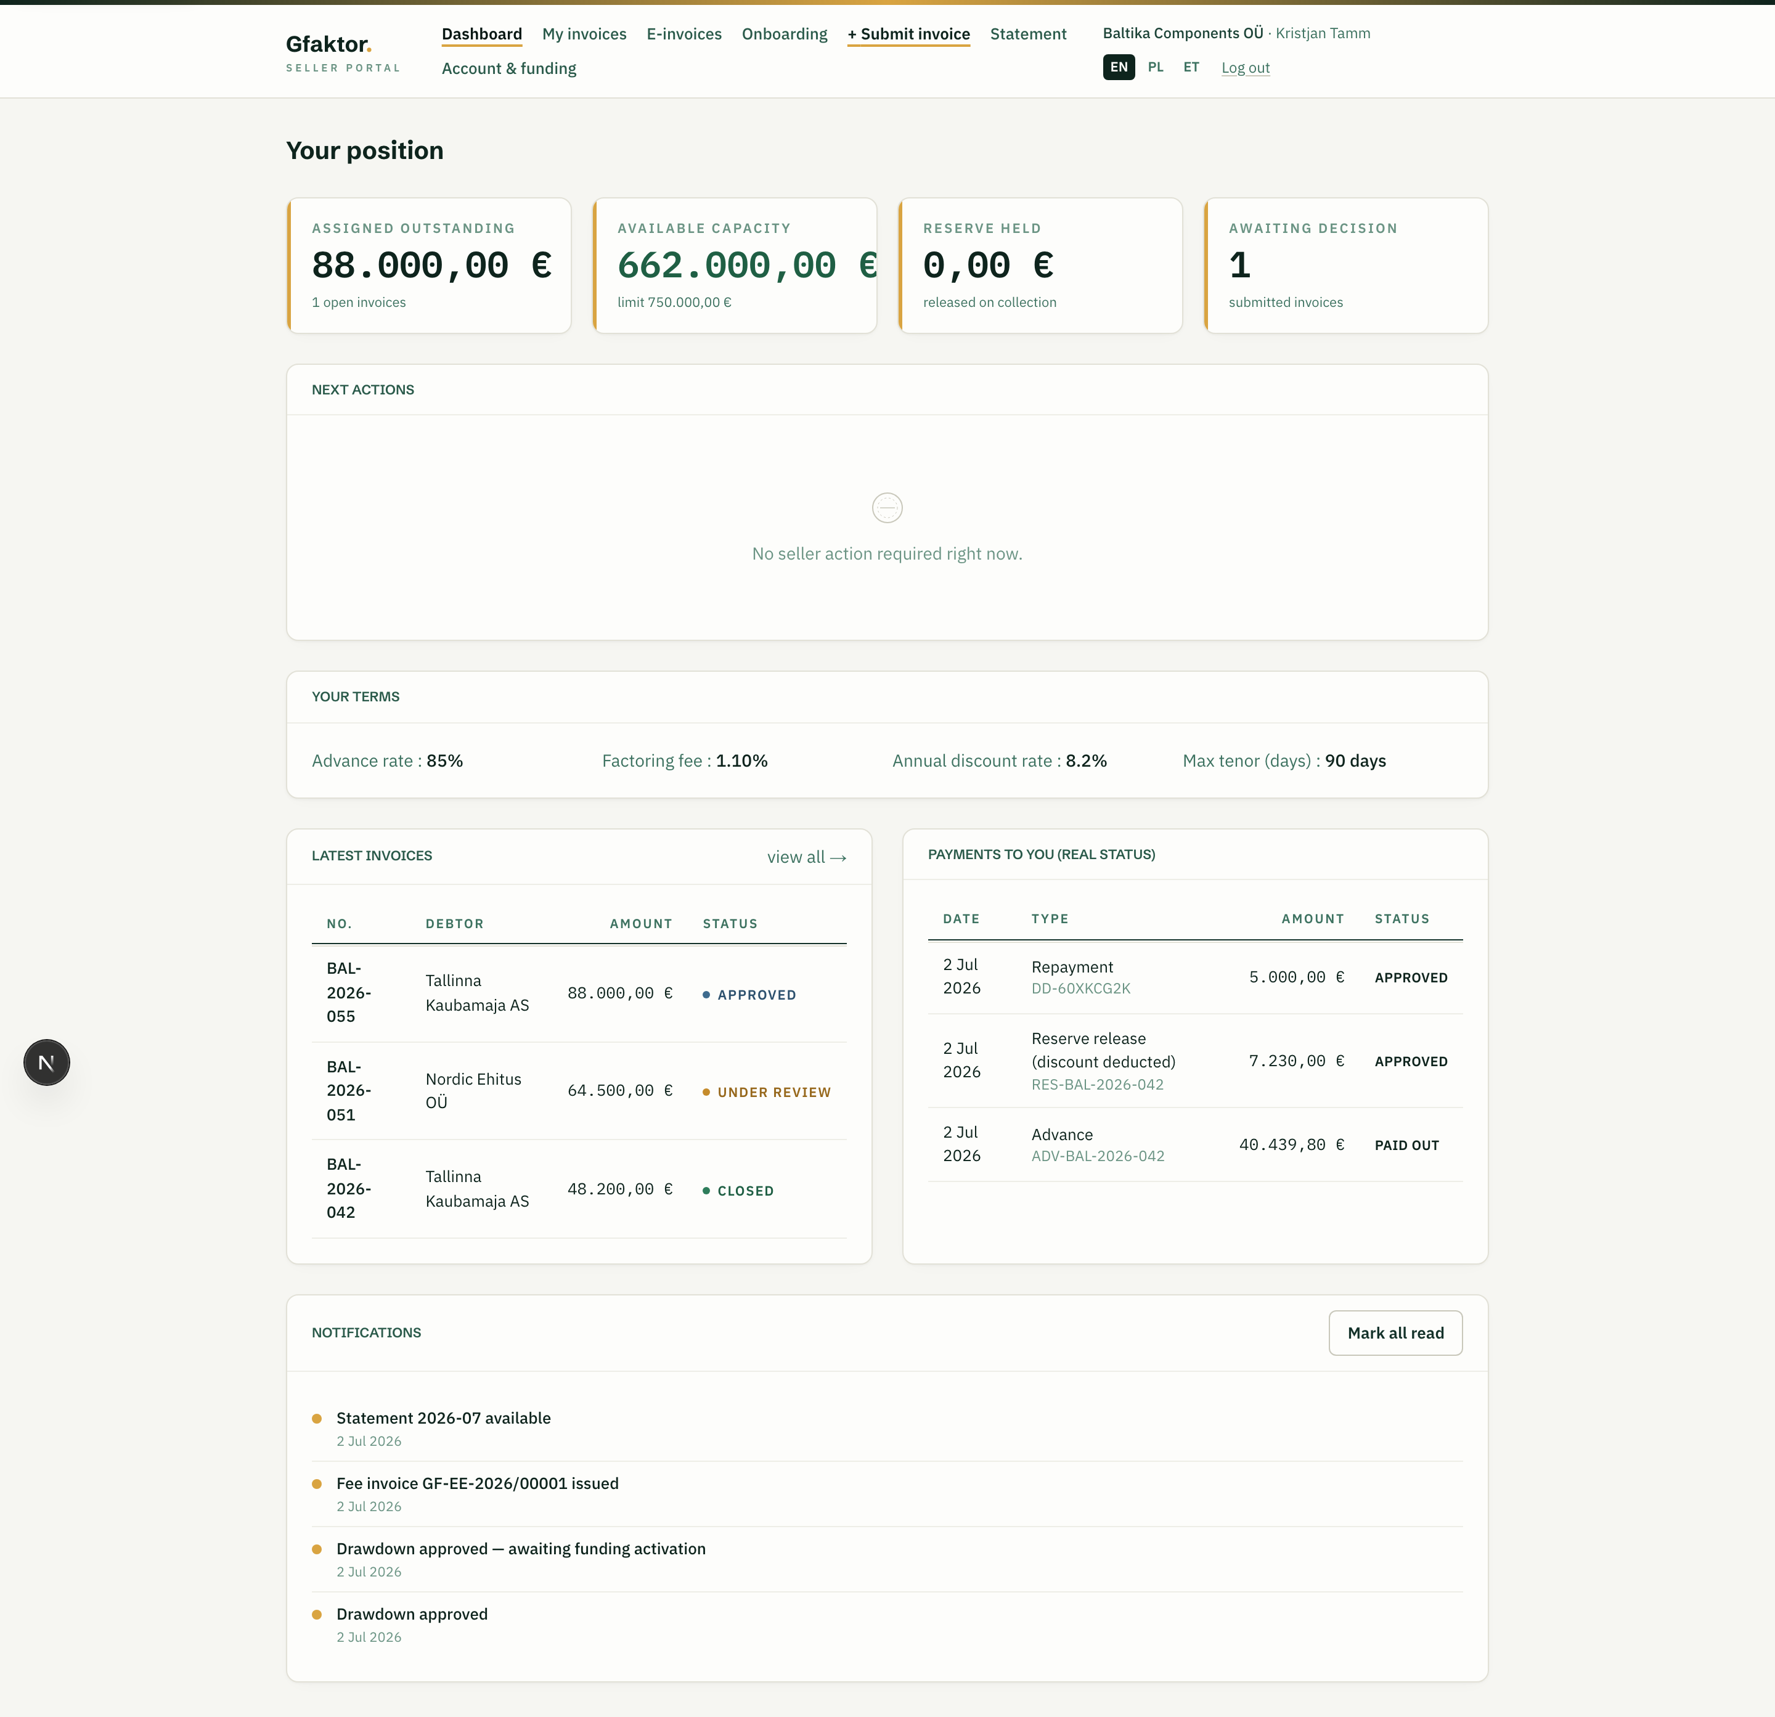
Task: Click amount 88.000,00 € in invoices table
Action: [x=619, y=992]
